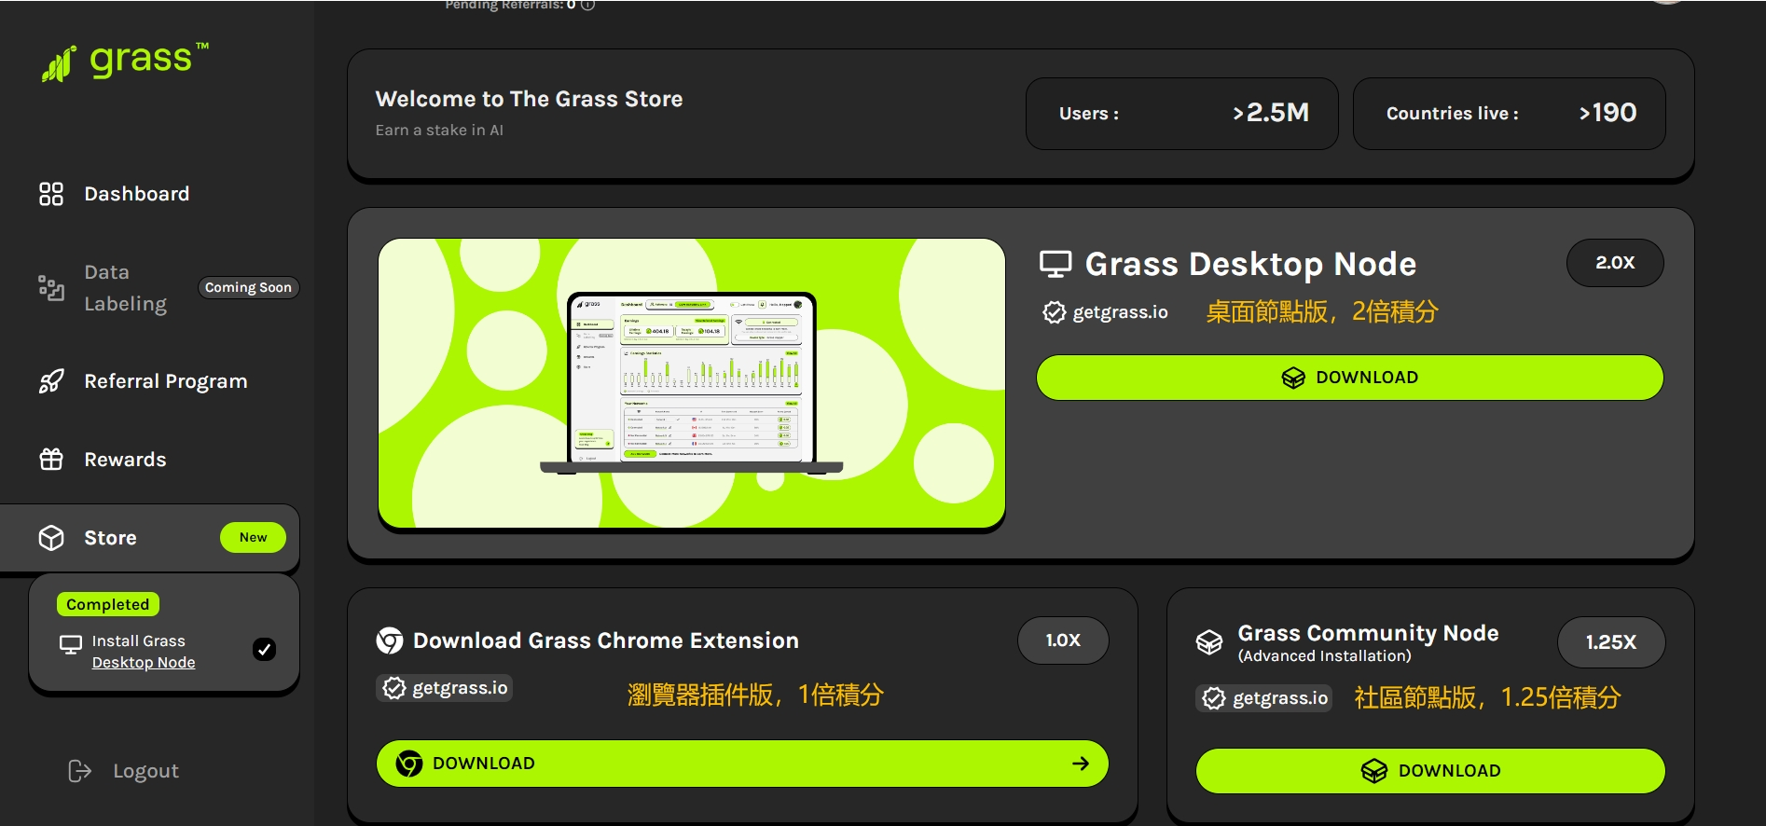Click the grass logo in the sidebar

click(x=125, y=62)
